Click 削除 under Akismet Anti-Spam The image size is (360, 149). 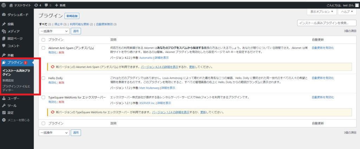[62, 53]
